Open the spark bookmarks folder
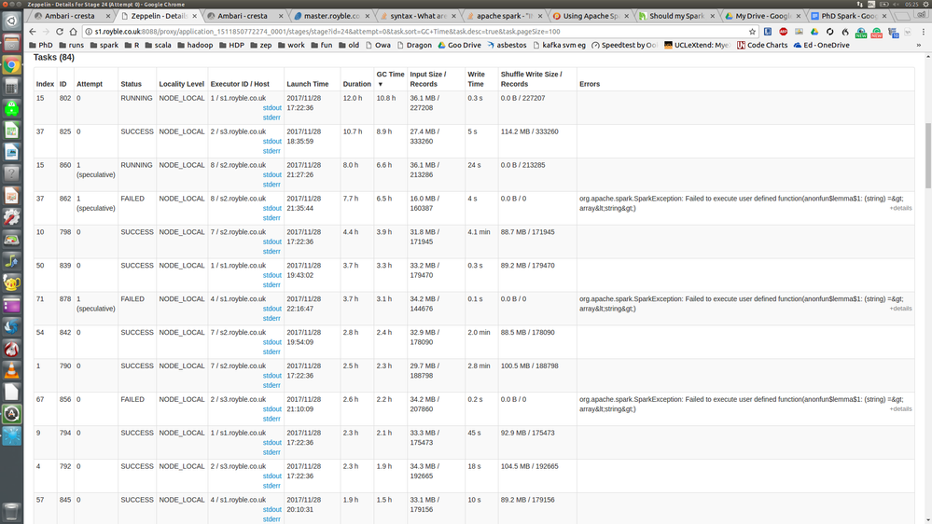Image resolution: width=932 pixels, height=524 pixels. [104, 45]
